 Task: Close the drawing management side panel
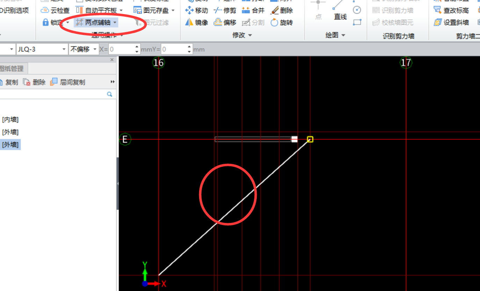112,60
